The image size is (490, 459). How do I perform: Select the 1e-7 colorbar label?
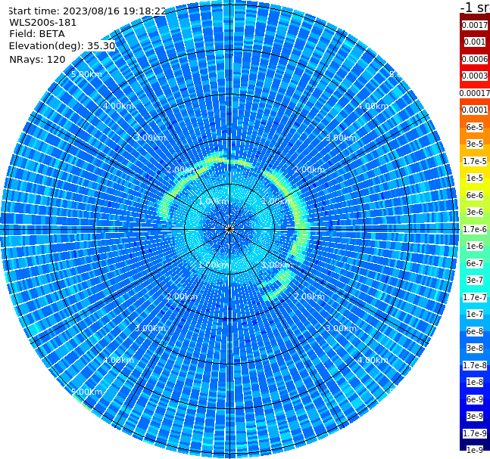tap(475, 314)
